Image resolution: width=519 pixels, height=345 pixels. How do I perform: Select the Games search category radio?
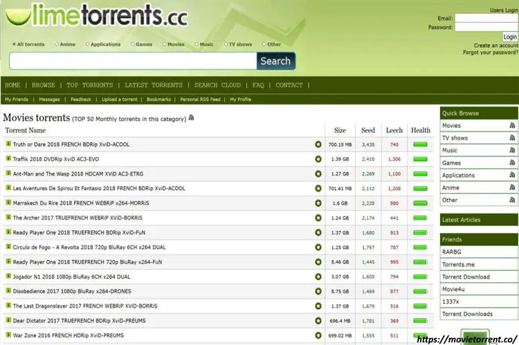(x=132, y=44)
